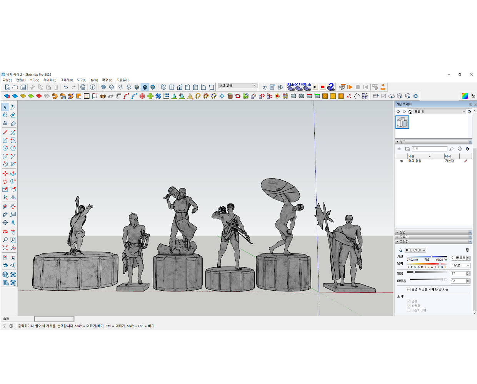This screenshot has height=384, width=477.
Task: Open the 편집(E) menu
Action: [x=21, y=80]
